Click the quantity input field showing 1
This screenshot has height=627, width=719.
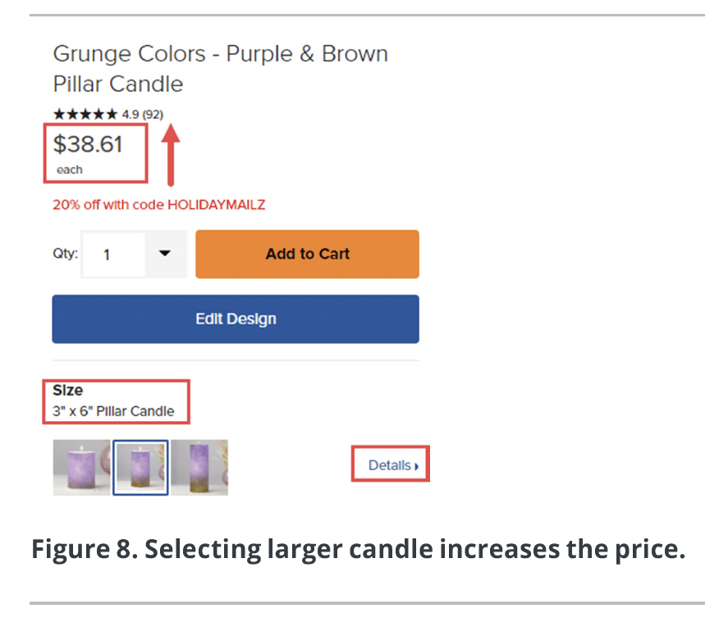coord(113,254)
